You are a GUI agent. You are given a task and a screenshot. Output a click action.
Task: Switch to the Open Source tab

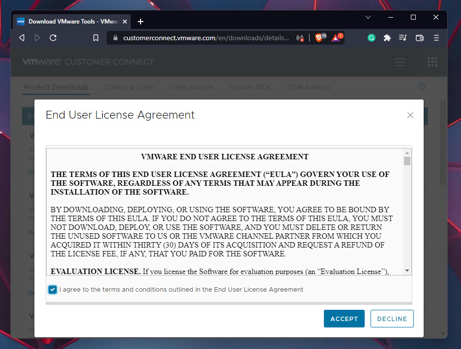191,87
